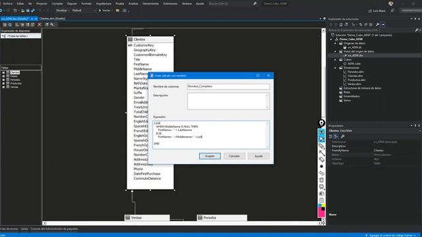Image resolution: width=422 pixels, height=237 pixels.
Task: Click the cyan color swatch in annotation sidebar
Action: [x=320, y=205]
